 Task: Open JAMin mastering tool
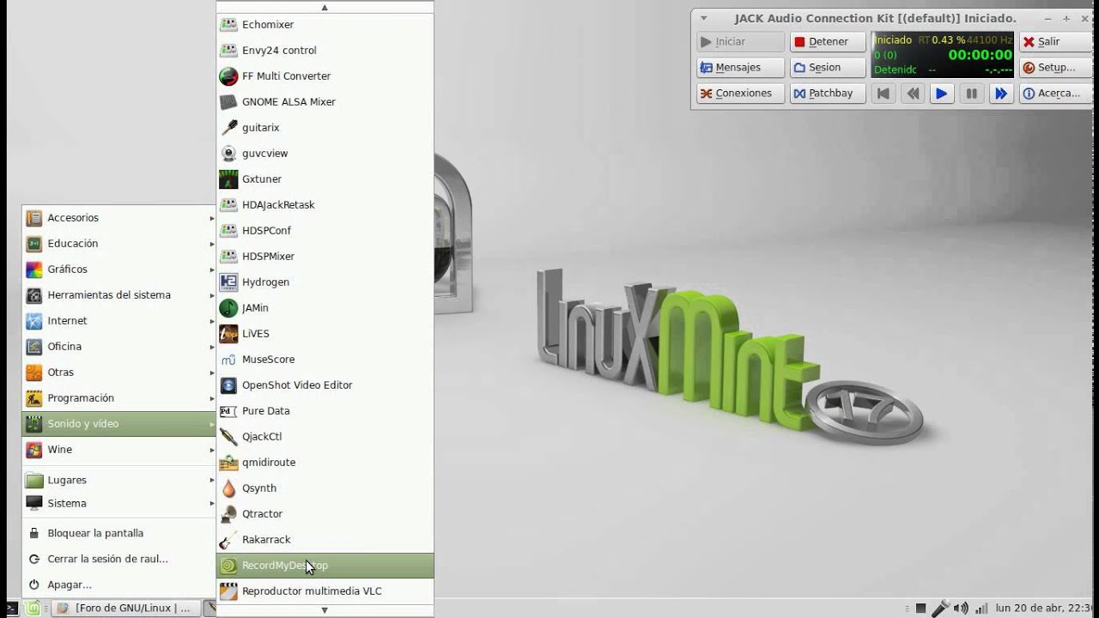(325, 308)
